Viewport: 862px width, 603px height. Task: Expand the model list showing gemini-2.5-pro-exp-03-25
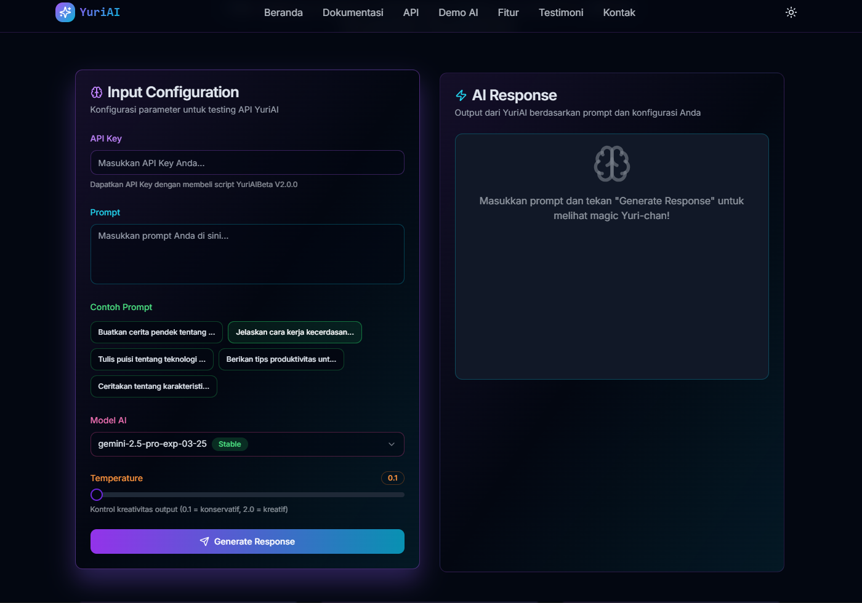click(247, 444)
